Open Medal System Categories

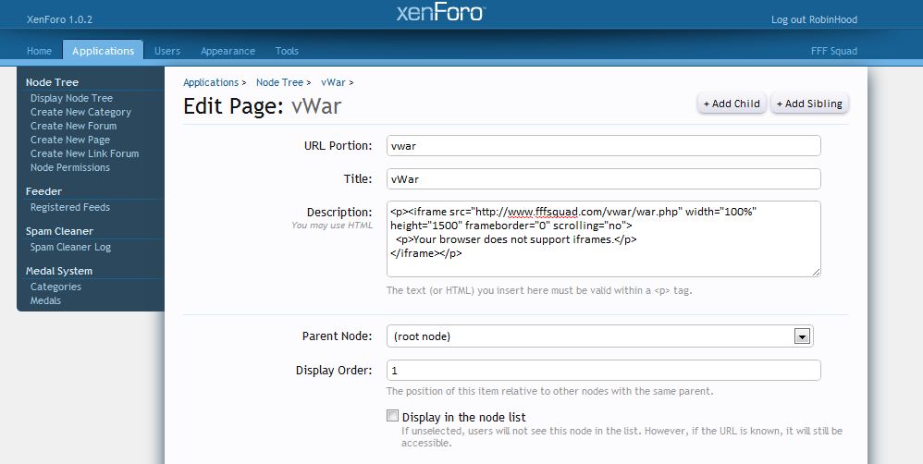(x=55, y=287)
